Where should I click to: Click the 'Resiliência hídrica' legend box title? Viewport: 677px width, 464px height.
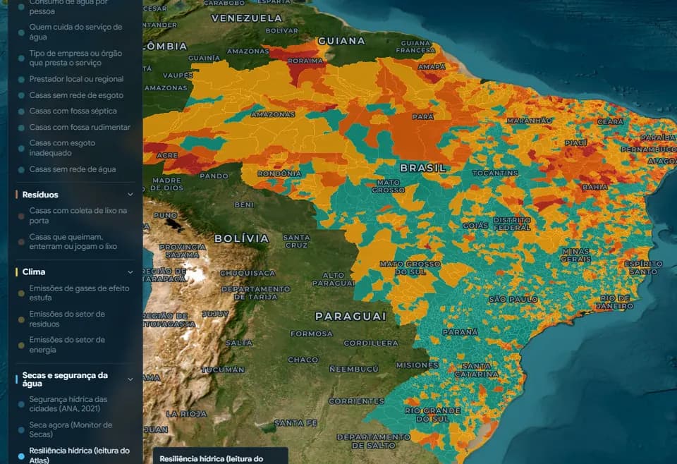pos(211,459)
